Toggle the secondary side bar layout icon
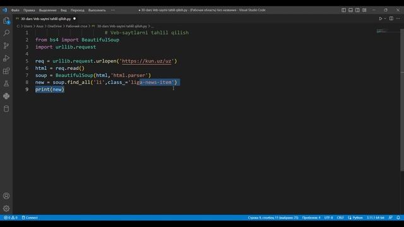 point(358,10)
